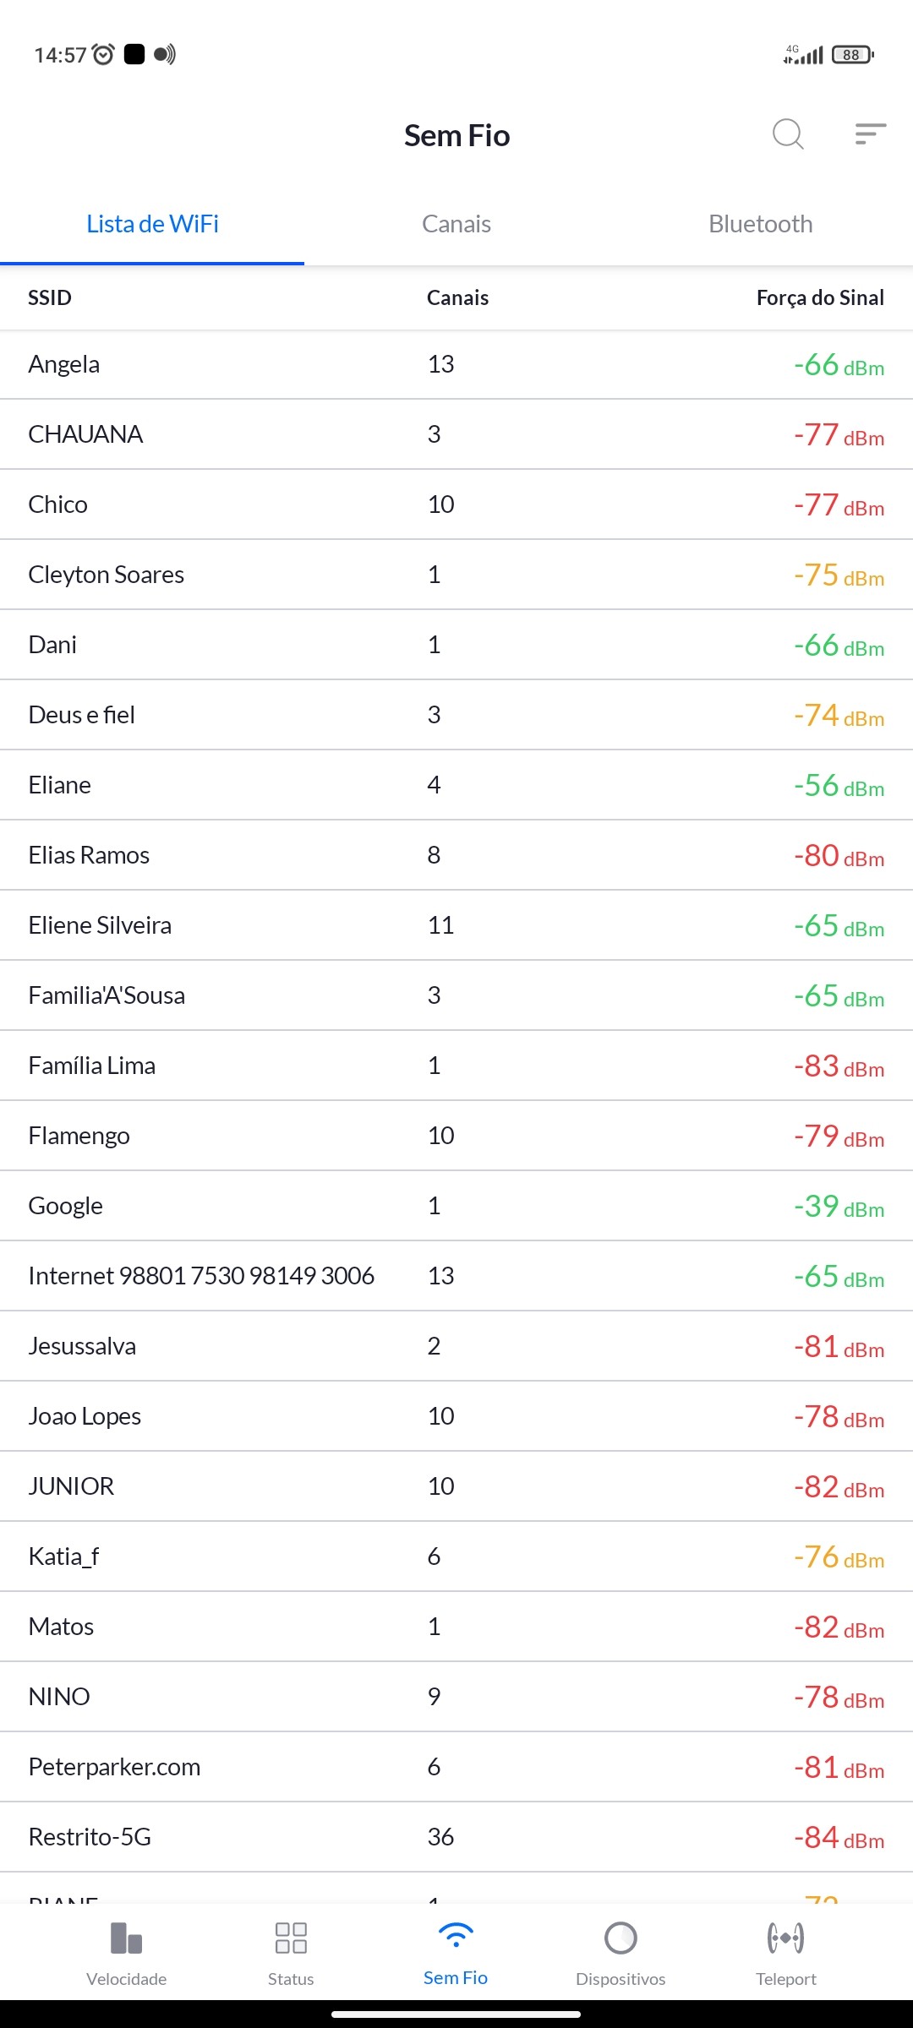Tap the battery indicator in status bar

coord(852,55)
